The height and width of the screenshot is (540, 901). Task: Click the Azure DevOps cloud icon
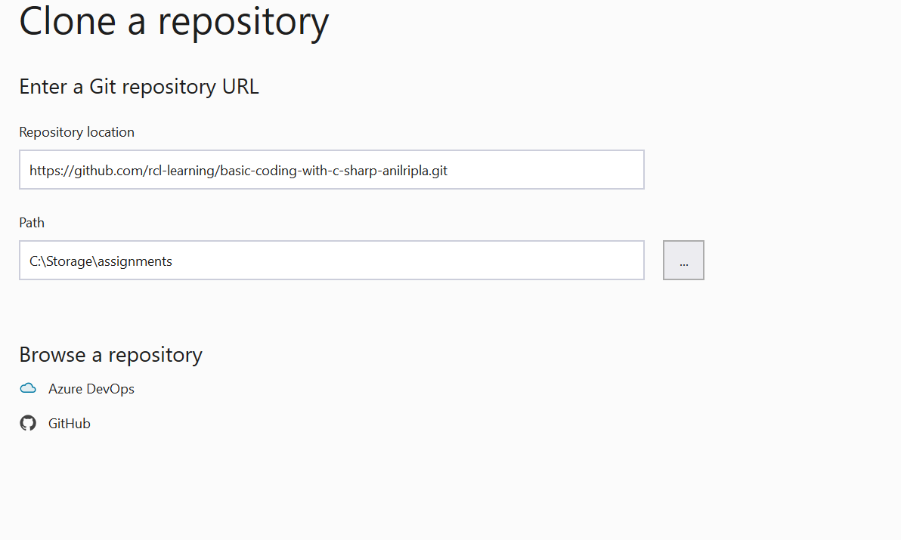(x=27, y=388)
